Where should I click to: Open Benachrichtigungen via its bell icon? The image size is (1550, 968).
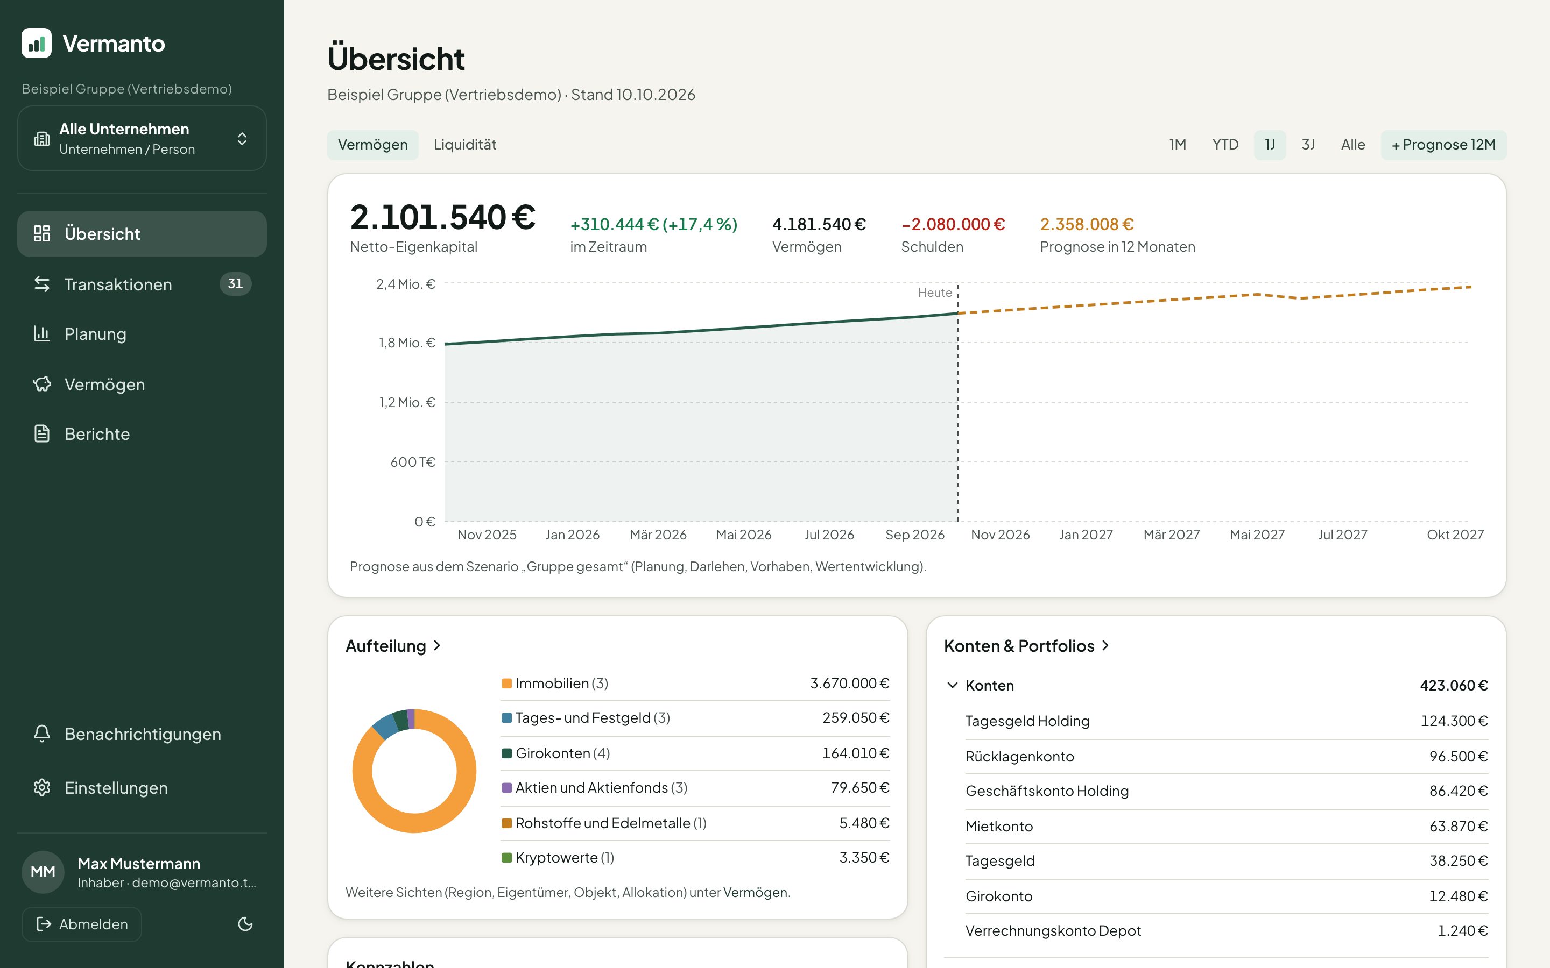click(41, 734)
